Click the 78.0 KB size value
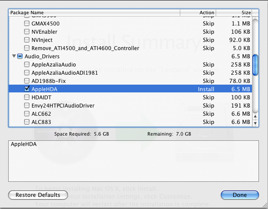Screen dimensions: 268x209 [x=240, y=81]
